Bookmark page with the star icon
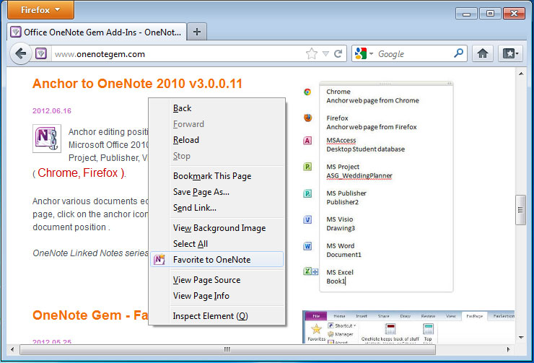The image size is (534, 363). point(311,53)
